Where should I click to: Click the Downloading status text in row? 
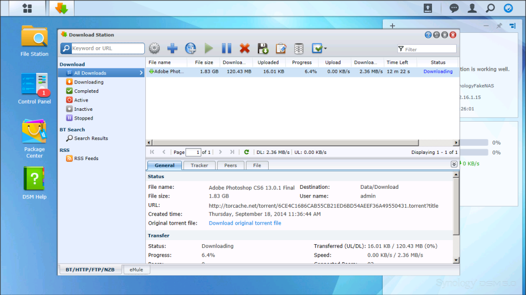438,71
